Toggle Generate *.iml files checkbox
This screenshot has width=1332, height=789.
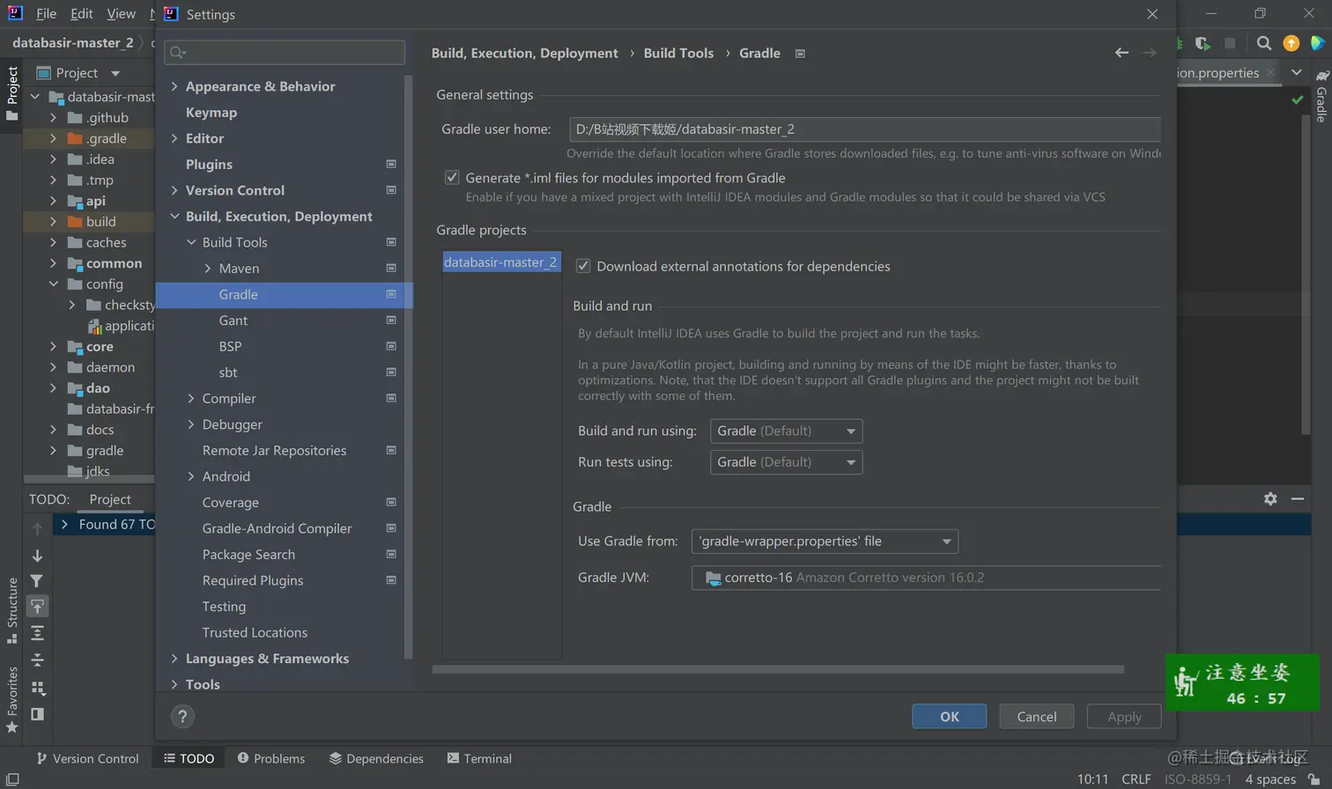452,178
